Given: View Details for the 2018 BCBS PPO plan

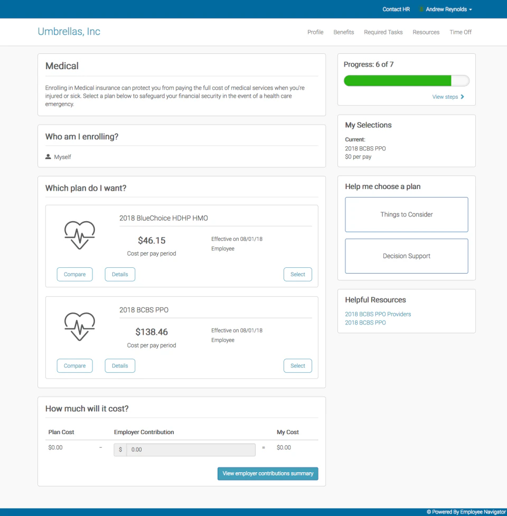Looking at the screenshot, I should click(120, 365).
